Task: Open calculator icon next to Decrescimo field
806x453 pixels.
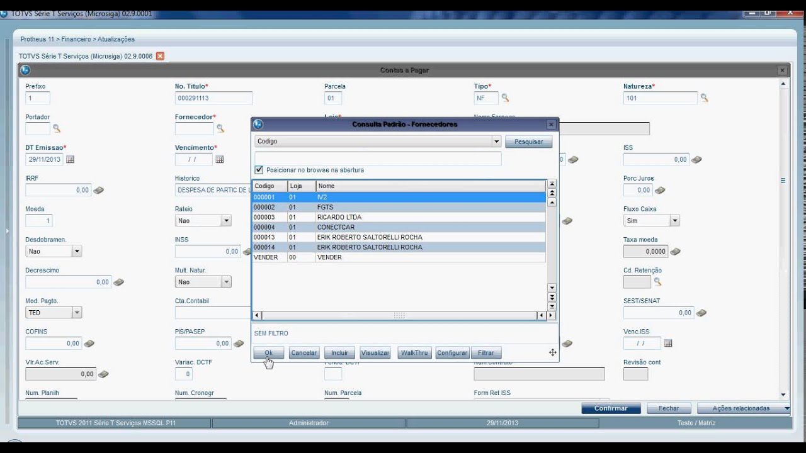Action: (118, 282)
